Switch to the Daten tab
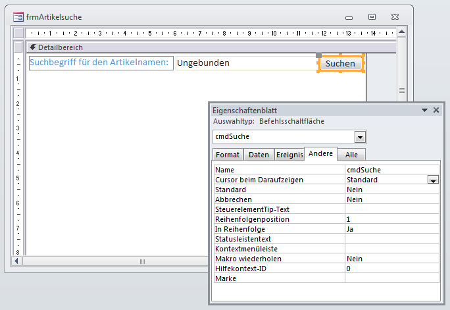The image size is (450, 310). pos(259,155)
